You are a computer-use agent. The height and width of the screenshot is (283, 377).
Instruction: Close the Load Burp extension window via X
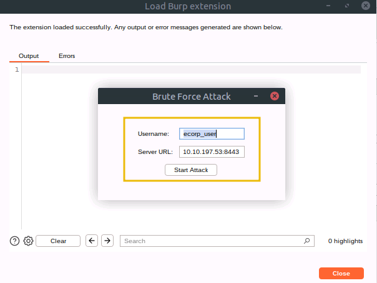coord(366,6)
